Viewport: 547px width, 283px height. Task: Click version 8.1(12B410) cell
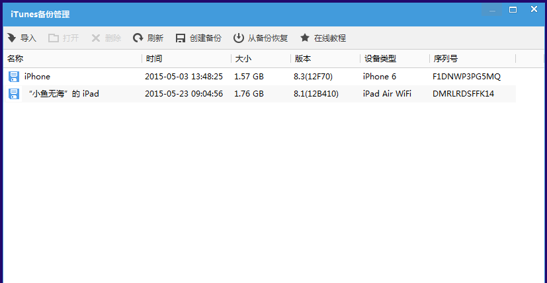pos(316,93)
